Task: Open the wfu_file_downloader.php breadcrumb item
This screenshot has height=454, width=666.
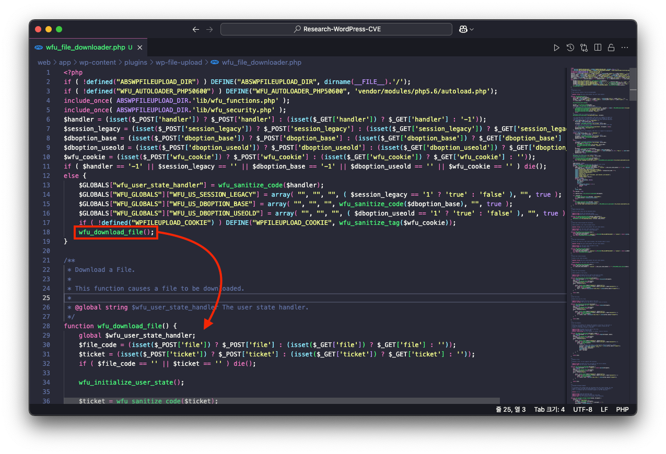Action: click(262, 62)
